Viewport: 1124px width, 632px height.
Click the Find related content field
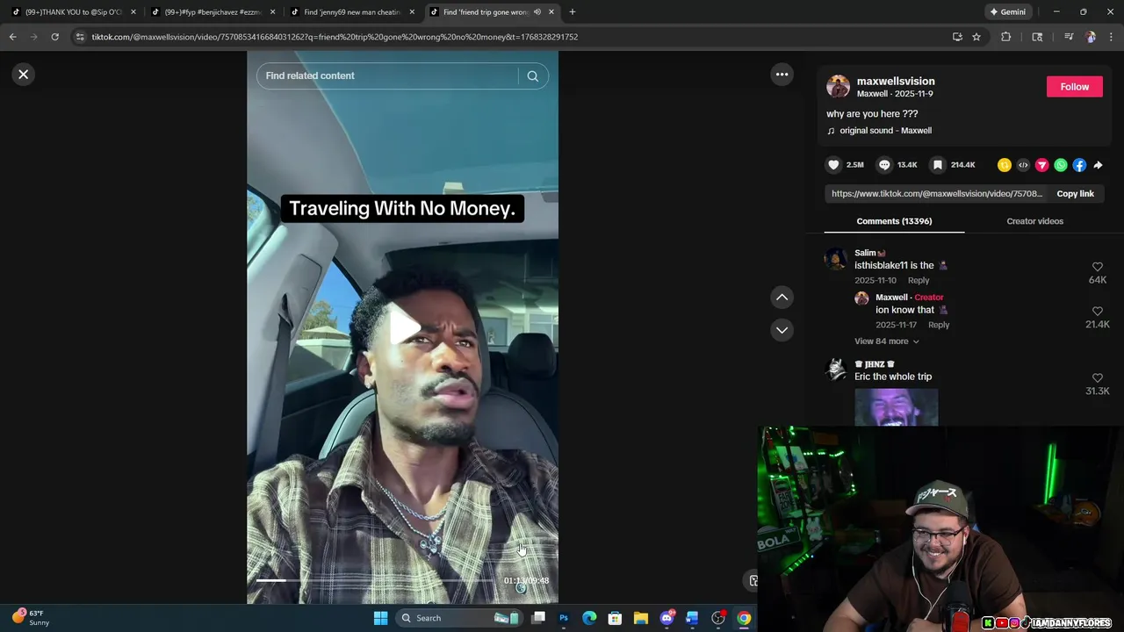click(x=387, y=76)
